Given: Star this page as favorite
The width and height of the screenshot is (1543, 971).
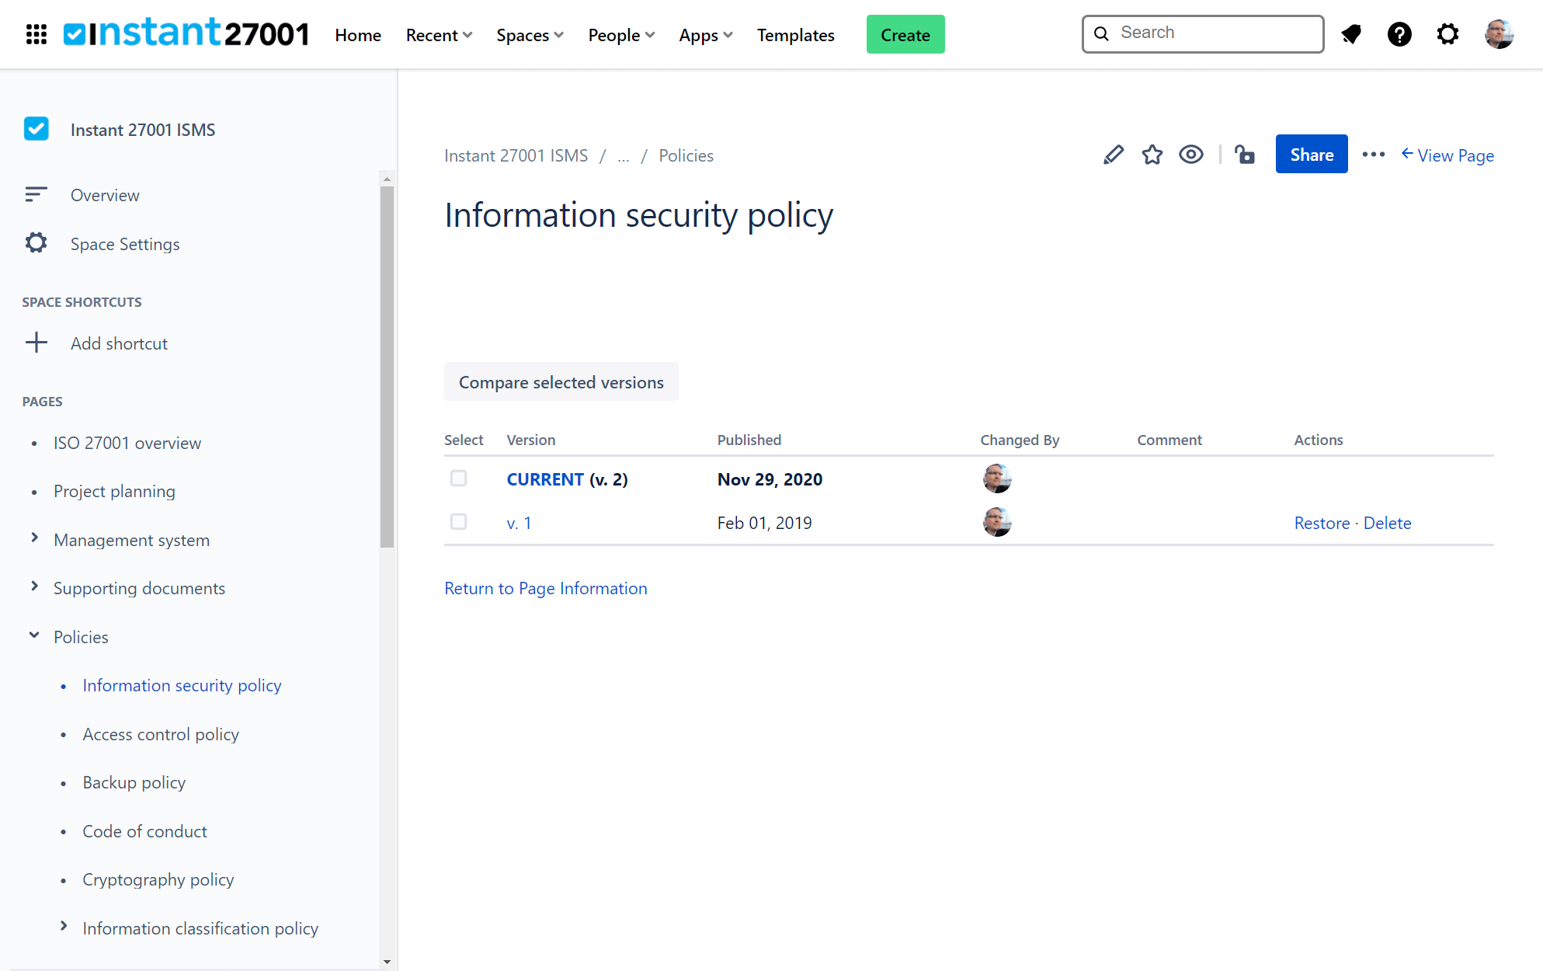Looking at the screenshot, I should pyautogui.click(x=1152, y=155).
